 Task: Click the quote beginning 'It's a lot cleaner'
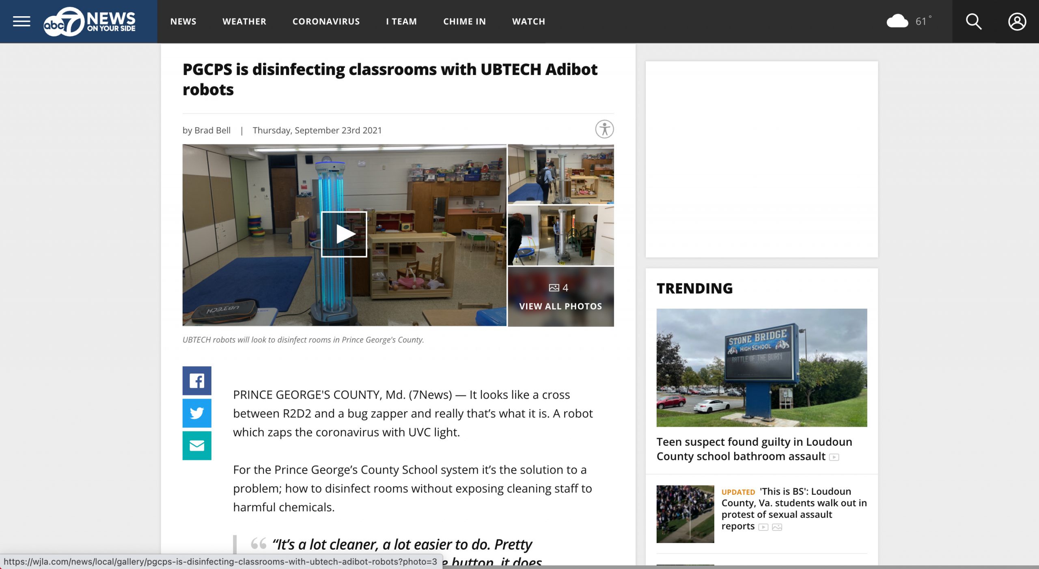[407, 552]
